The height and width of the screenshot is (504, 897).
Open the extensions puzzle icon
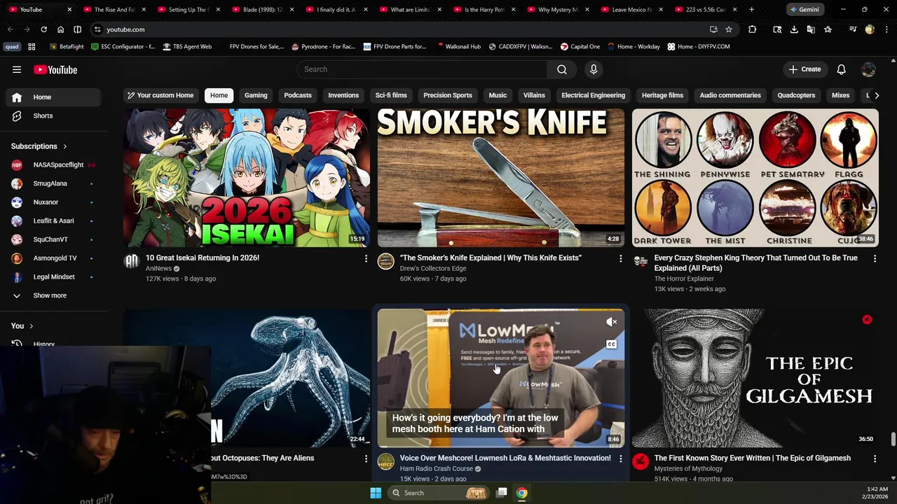coord(752,29)
